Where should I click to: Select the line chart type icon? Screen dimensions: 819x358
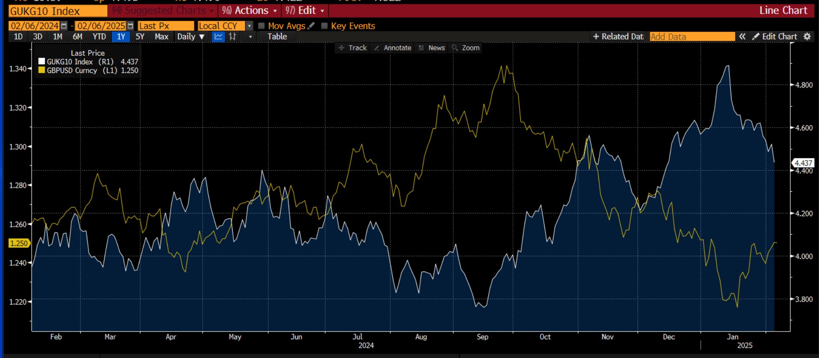pos(218,37)
